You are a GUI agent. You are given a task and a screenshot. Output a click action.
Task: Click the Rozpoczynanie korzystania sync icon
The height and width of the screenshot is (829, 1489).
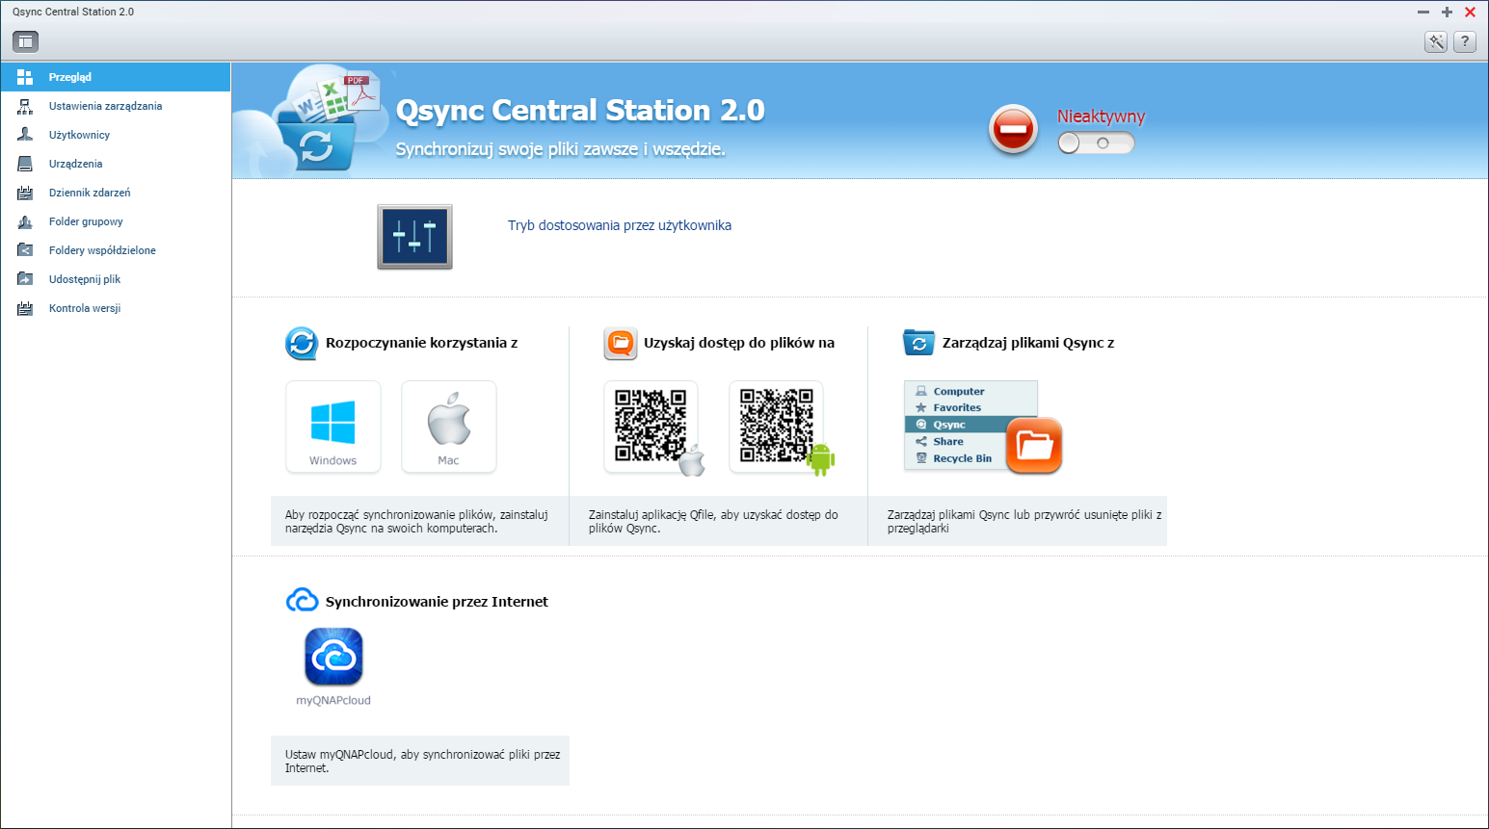click(x=302, y=343)
